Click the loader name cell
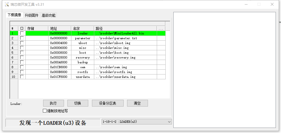Screen dimensions: 281x133 [x=83, y=33]
